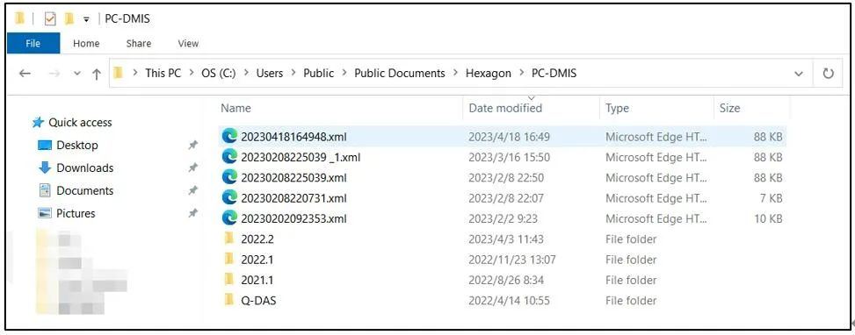Screen dimensions: 855x335
Task: Click folder icon of 2021.1
Action: pyautogui.click(x=229, y=280)
